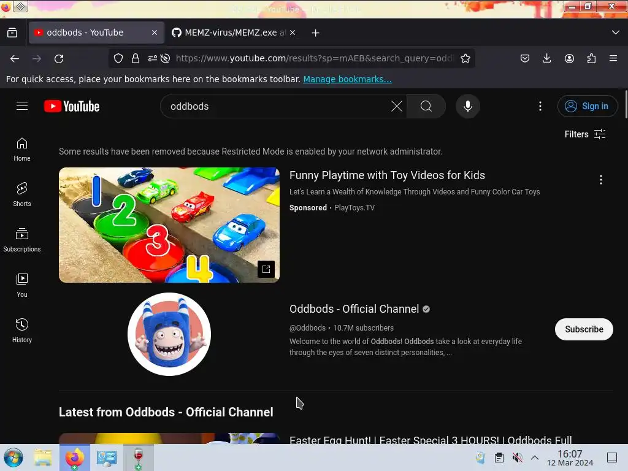This screenshot has height=471, width=628.
Task: Open the Firefox account icon
Action: [569, 58]
